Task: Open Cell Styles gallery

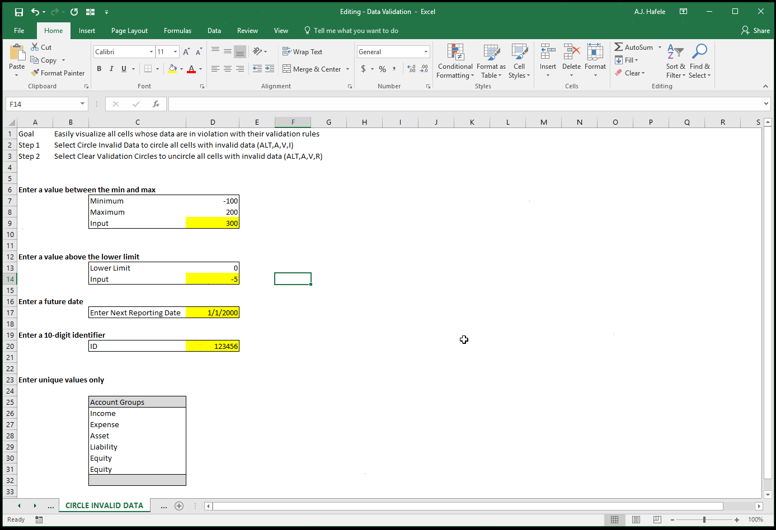Action: pos(519,61)
